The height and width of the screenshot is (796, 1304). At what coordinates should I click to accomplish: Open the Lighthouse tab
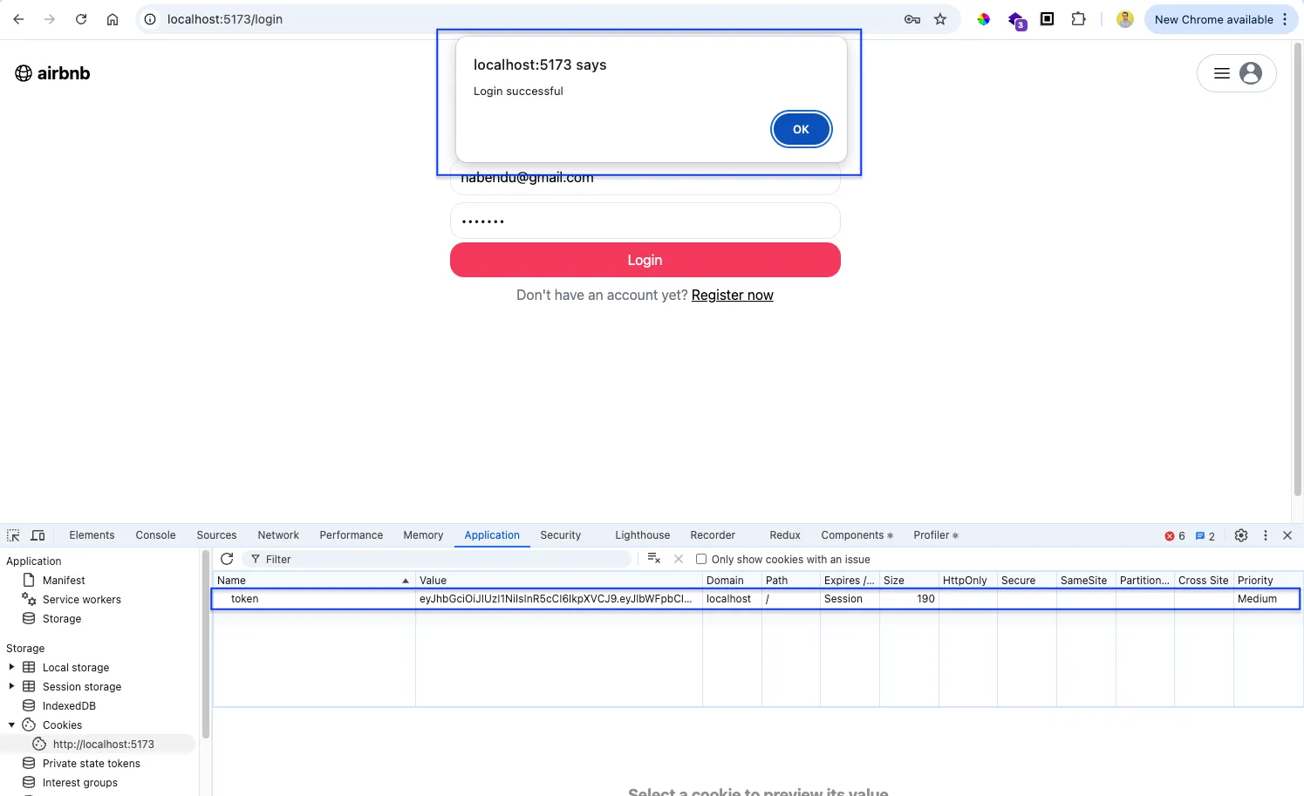(x=643, y=535)
